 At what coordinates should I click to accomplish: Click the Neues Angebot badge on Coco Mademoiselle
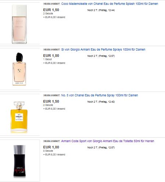click(x=51, y=4)
